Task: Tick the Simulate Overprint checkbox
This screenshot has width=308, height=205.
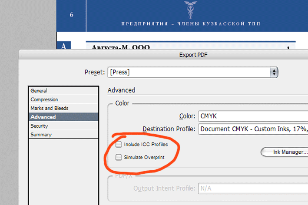Action: [119, 157]
